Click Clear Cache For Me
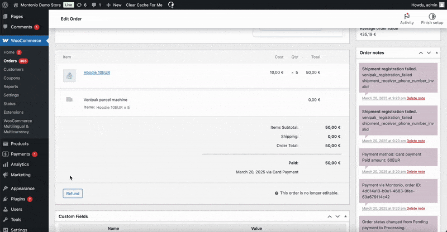Image resolution: width=447 pixels, height=232 pixels. coord(144,5)
